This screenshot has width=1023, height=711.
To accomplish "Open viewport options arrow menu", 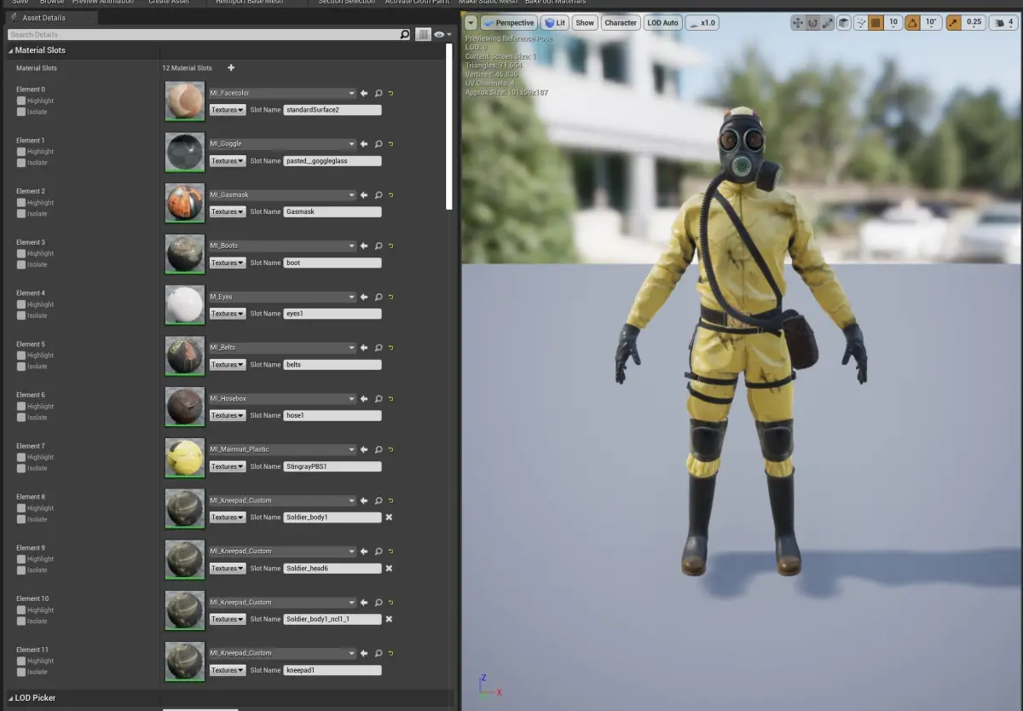I will (471, 23).
